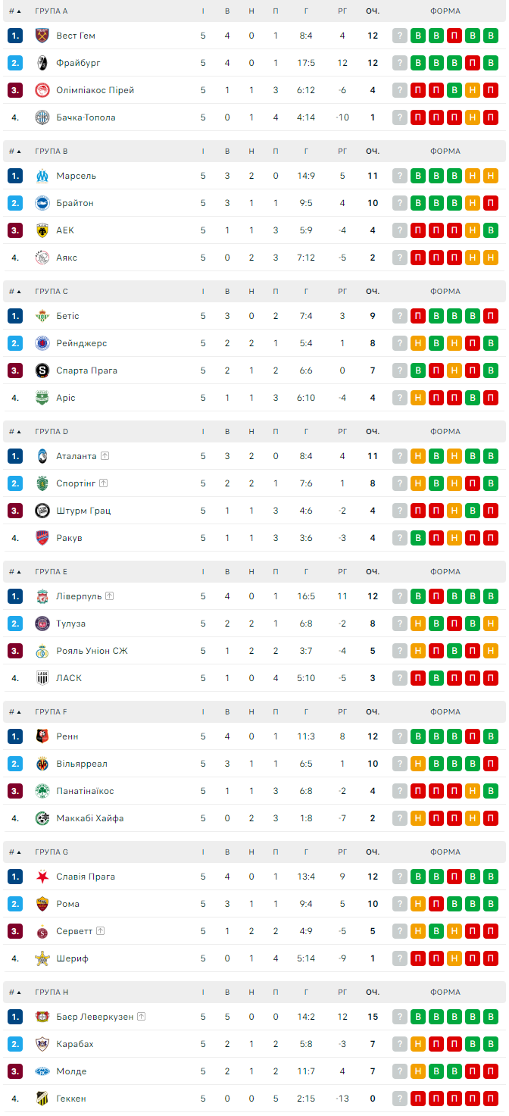Image resolution: width=509 pixels, height=1116 pixels.
Task: Sort Група D using the # arrow
Action: pos(15,432)
